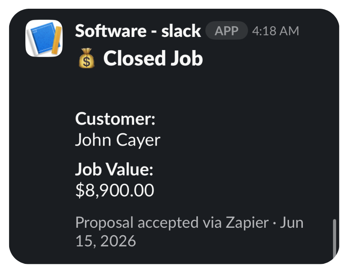Click the APP badge label
The image size is (348, 273).
tap(226, 31)
